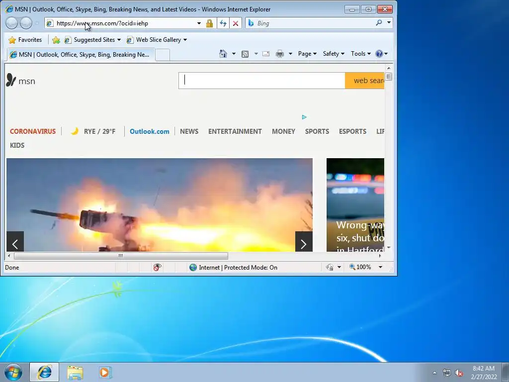Screen dimensions: 509x382
Task: Show hidden tray icons arrow
Action: pyautogui.click(x=434, y=373)
